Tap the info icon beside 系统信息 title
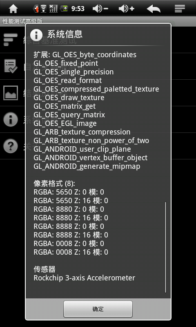 pos(36,34)
